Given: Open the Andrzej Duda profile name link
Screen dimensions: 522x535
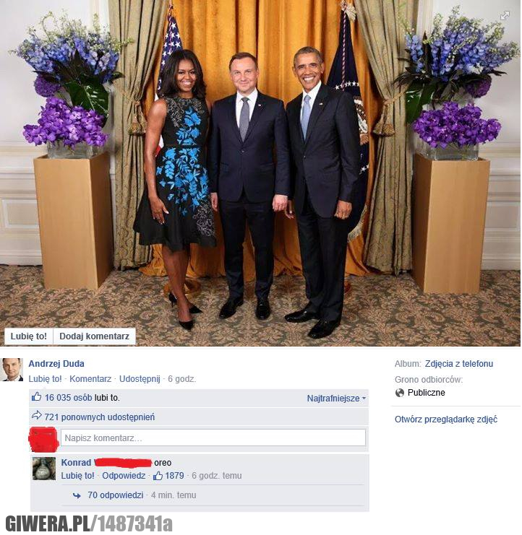Looking at the screenshot, I should (56, 364).
